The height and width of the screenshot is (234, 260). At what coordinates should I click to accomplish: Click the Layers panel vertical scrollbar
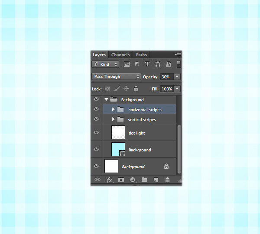(179, 149)
